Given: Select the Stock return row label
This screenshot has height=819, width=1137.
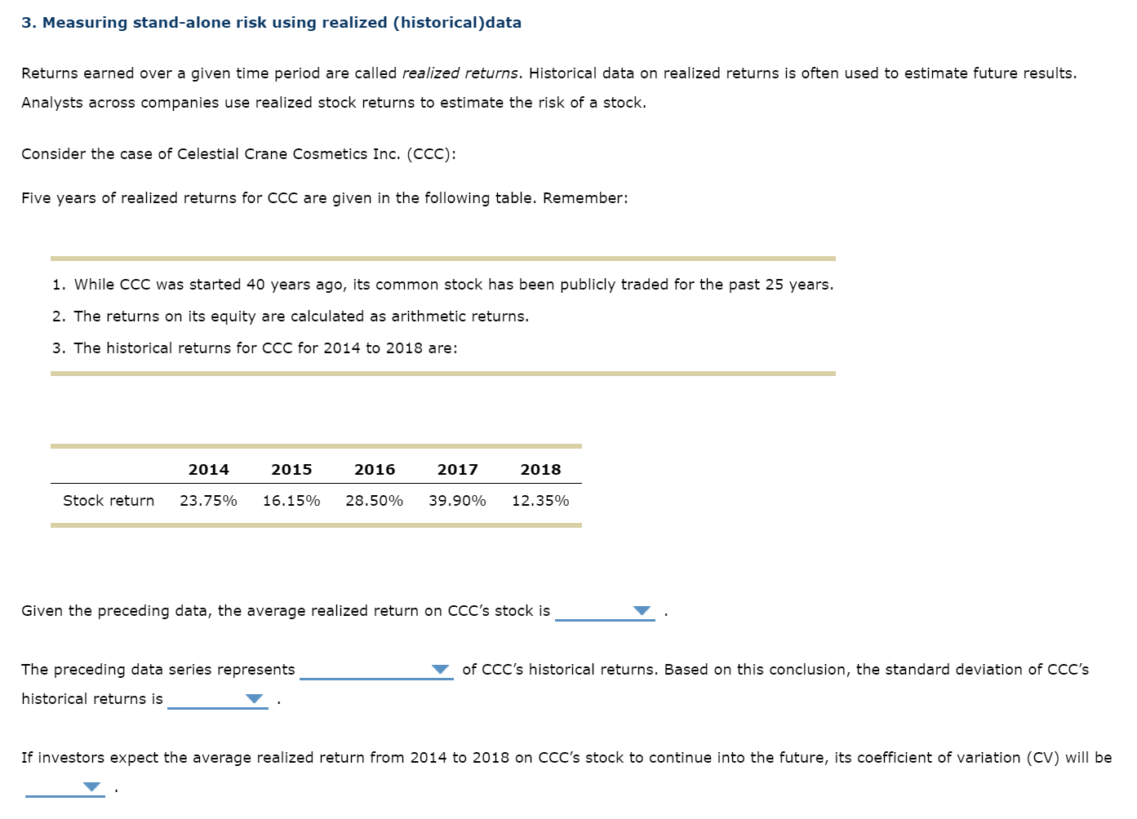Looking at the screenshot, I should [109, 500].
